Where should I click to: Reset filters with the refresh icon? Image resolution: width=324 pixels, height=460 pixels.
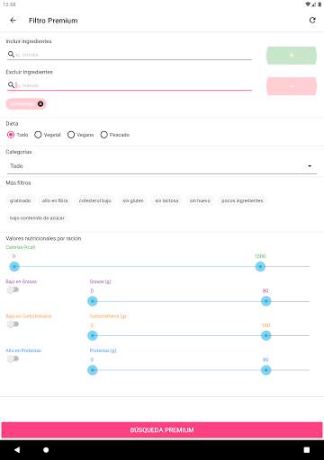312,21
